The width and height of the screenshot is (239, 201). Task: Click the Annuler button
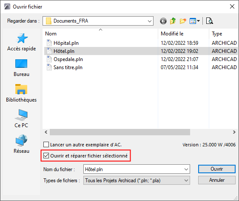point(217,180)
